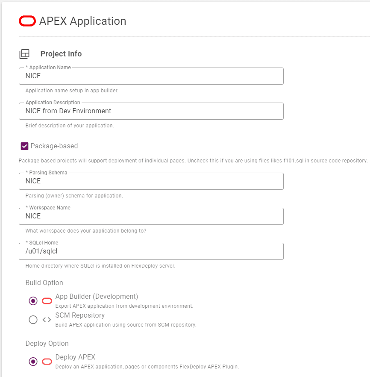Select App Builder (Development) radio button
370x377 pixels.
point(33,301)
